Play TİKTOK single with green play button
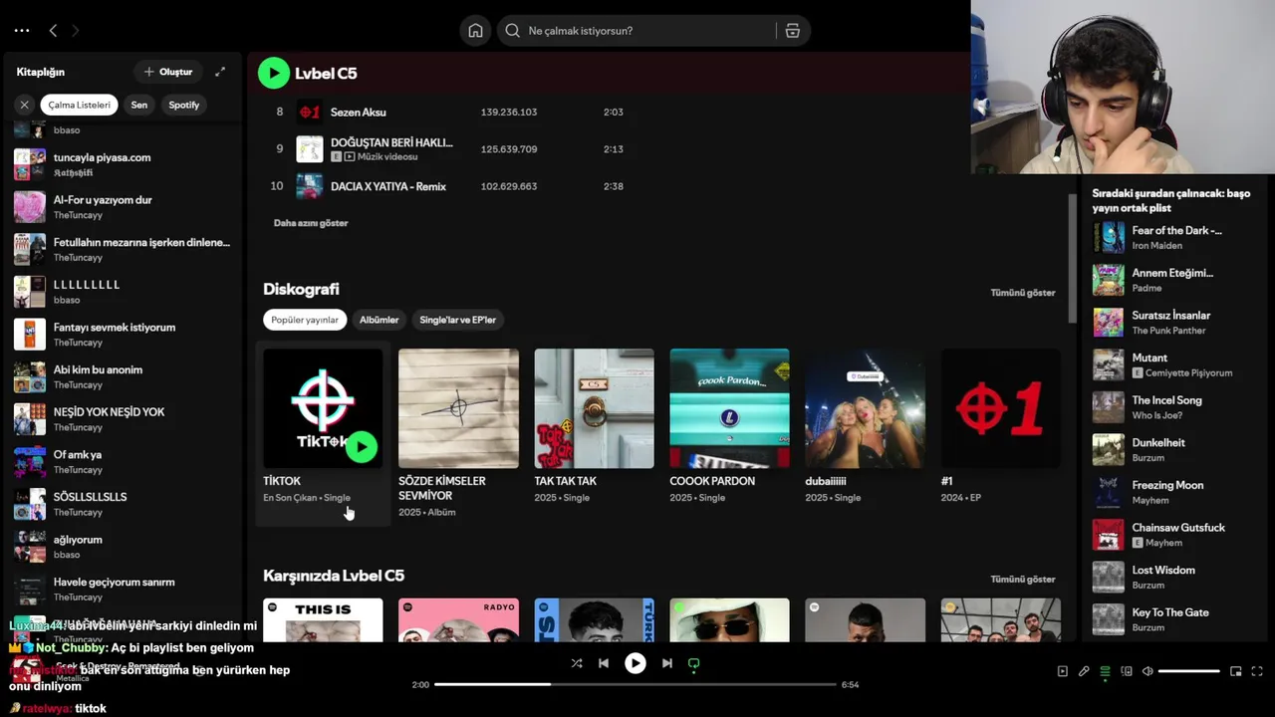The image size is (1275, 717). [362, 447]
